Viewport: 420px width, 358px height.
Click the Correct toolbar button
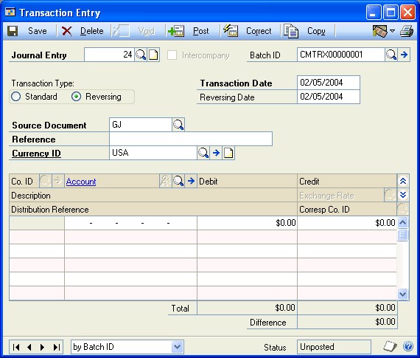tap(248, 31)
